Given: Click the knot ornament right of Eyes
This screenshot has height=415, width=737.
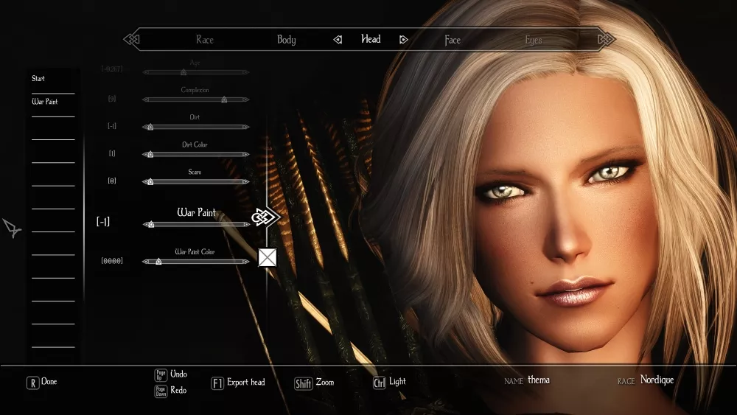Looking at the screenshot, I should (607, 39).
